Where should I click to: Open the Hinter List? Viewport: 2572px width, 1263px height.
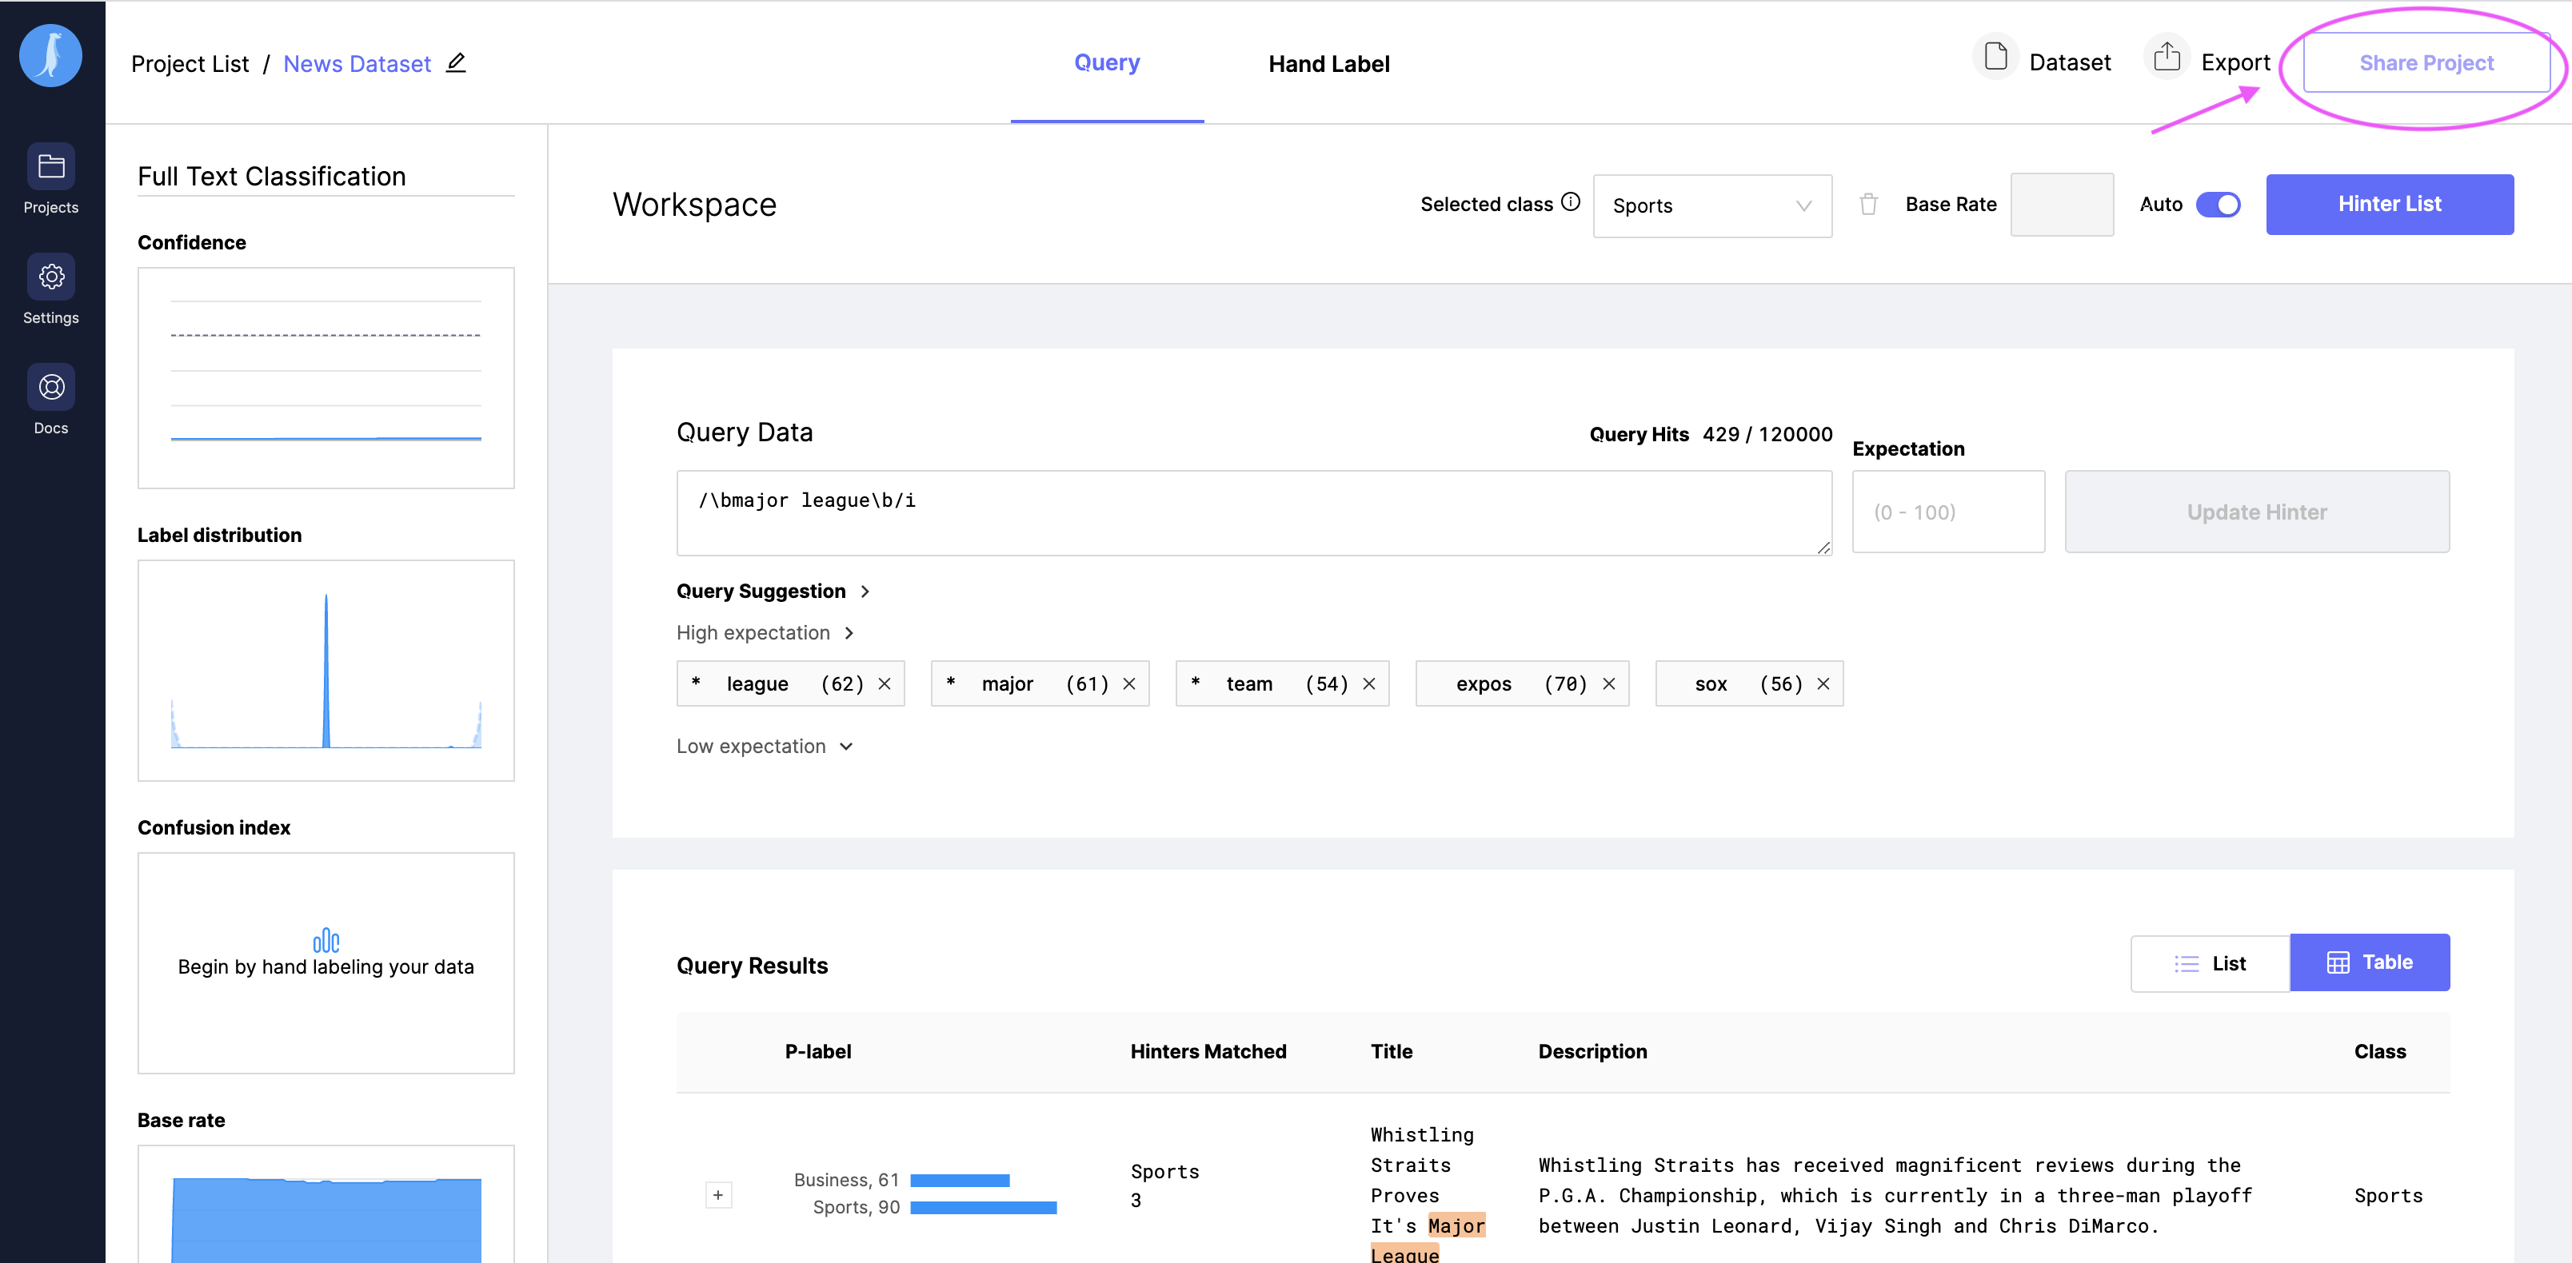click(x=2388, y=205)
